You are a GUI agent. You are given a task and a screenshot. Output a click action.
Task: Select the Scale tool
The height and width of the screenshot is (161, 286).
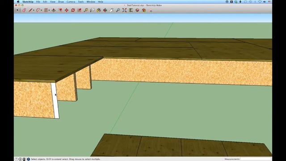(80, 10)
